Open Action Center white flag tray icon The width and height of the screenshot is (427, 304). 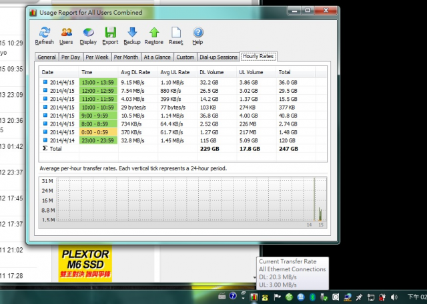(278, 297)
